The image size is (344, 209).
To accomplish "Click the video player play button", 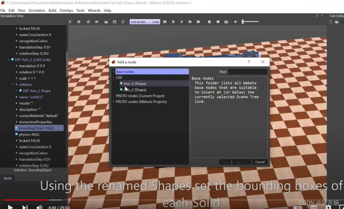I will [x=10, y=207].
